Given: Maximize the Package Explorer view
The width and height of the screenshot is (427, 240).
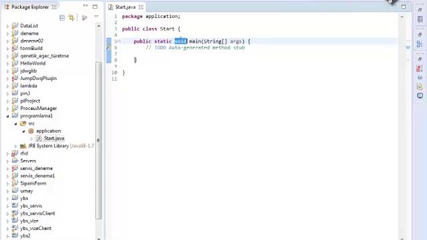Looking at the screenshot, I should coord(95,7).
